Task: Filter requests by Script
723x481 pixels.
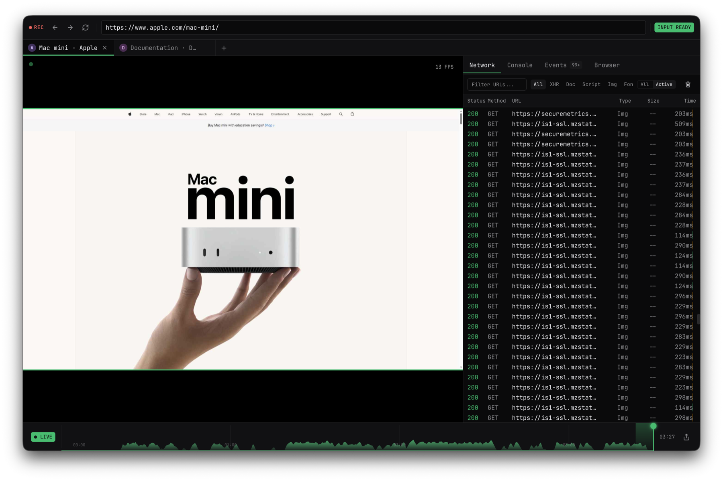Action: pyautogui.click(x=591, y=84)
